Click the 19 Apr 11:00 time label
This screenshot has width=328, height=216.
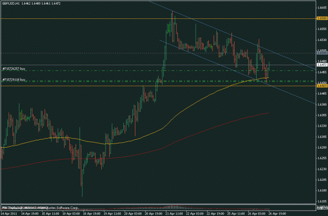point(112,214)
